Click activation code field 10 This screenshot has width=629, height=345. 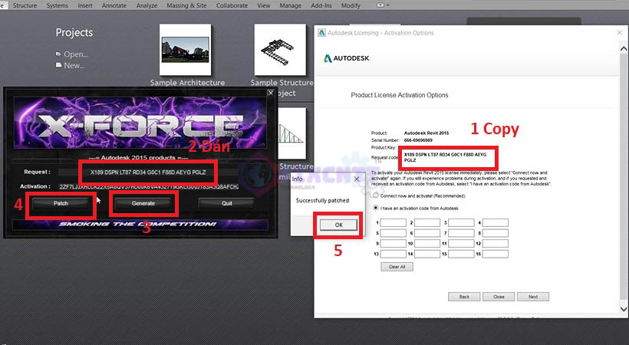[x=427, y=244]
